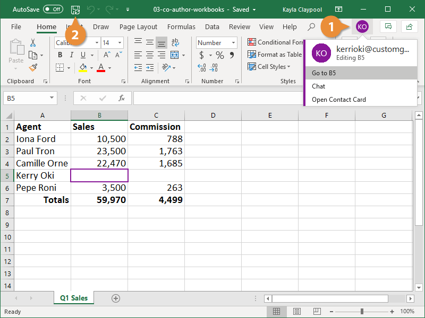Select cell B5 next to Kerry Oki
The width and height of the screenshot is (425, 318).
pos(99,175)
